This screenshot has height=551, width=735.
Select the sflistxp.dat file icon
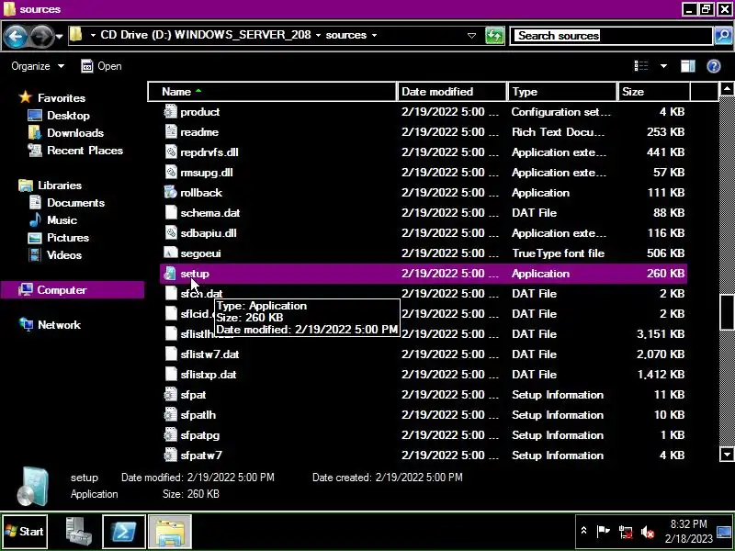point(171,374)
